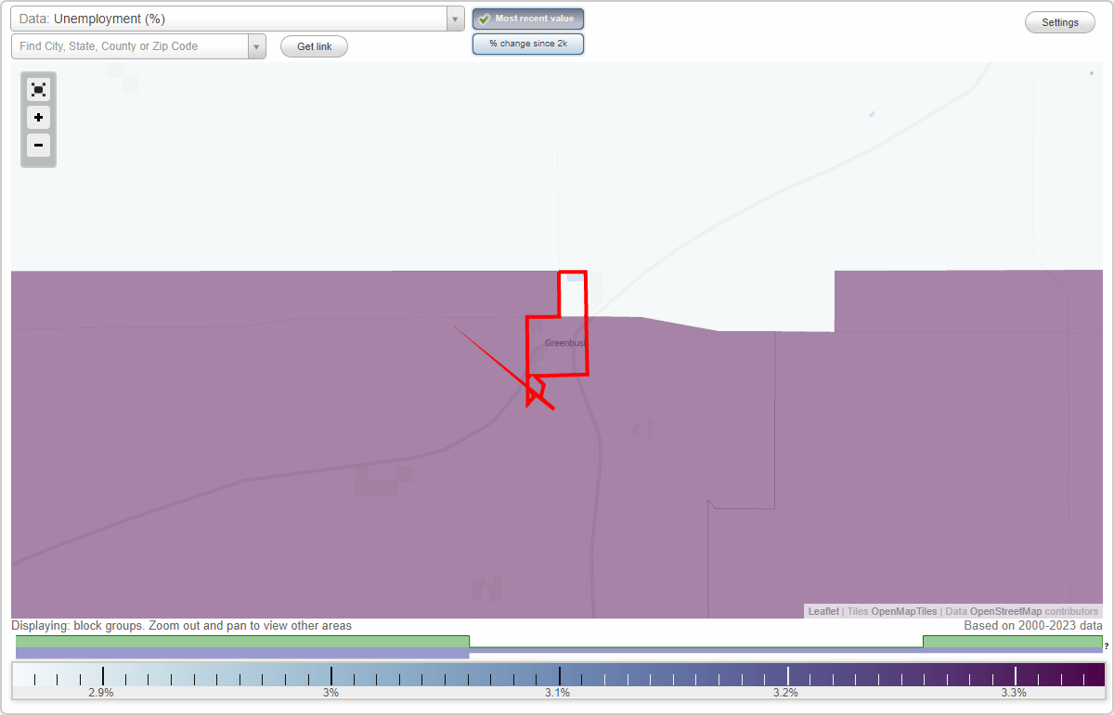This screenshot has width=1114, height=715.
Task: Click the 'Based on 2000-2023 data' text
Action: pyautogui.click(x=1033, y=626)
